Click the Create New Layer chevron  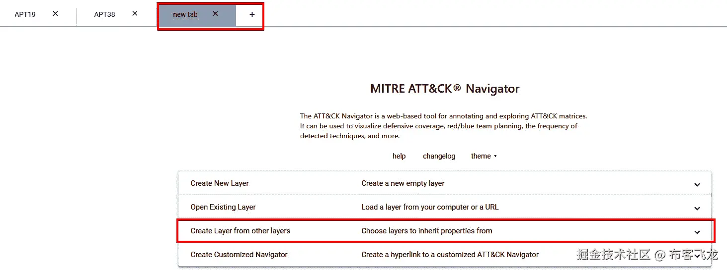point(697,184)
